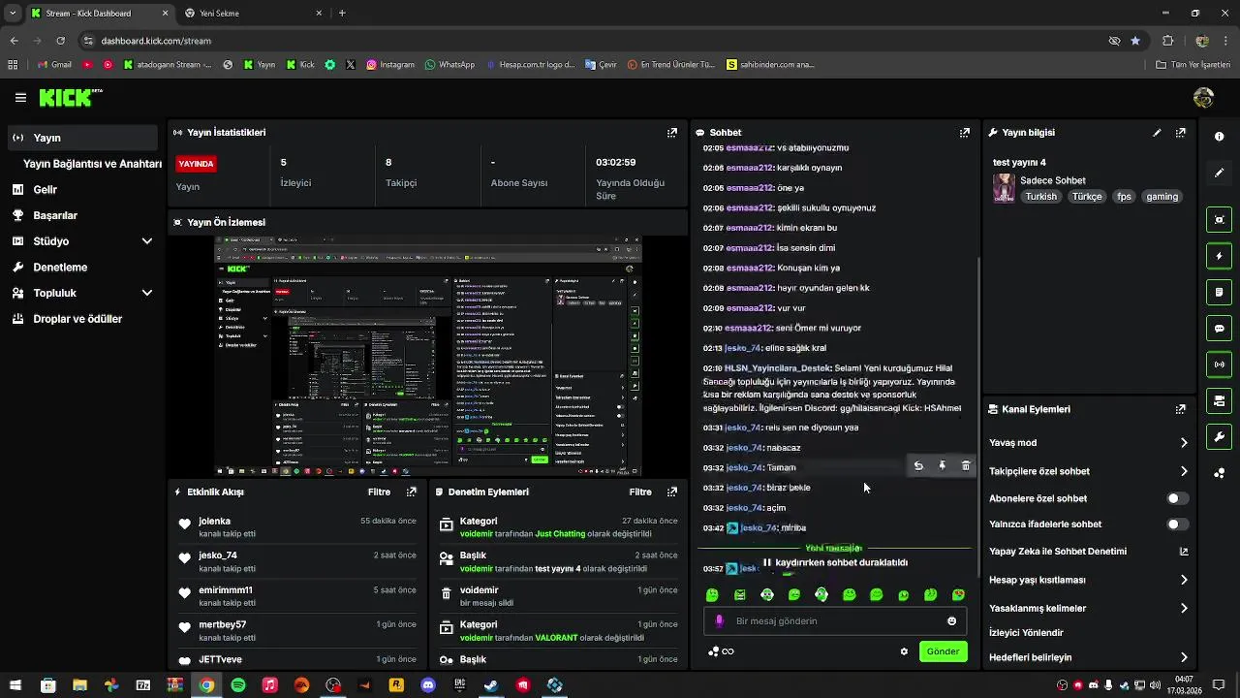Click the green Gönder send button
Screen dimensions: 1240x698
943,651
